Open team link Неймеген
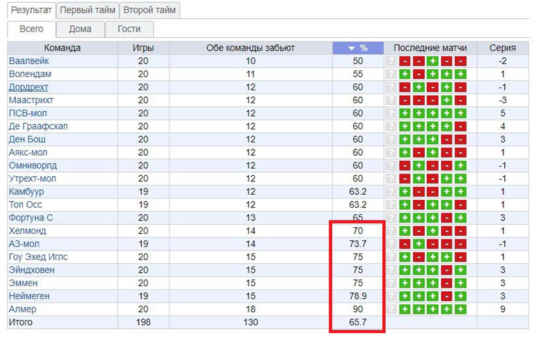 (x=30, y=296)
